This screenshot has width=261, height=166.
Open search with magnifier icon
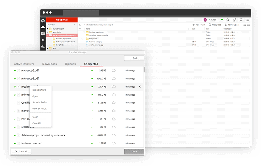tap(228, 20)
